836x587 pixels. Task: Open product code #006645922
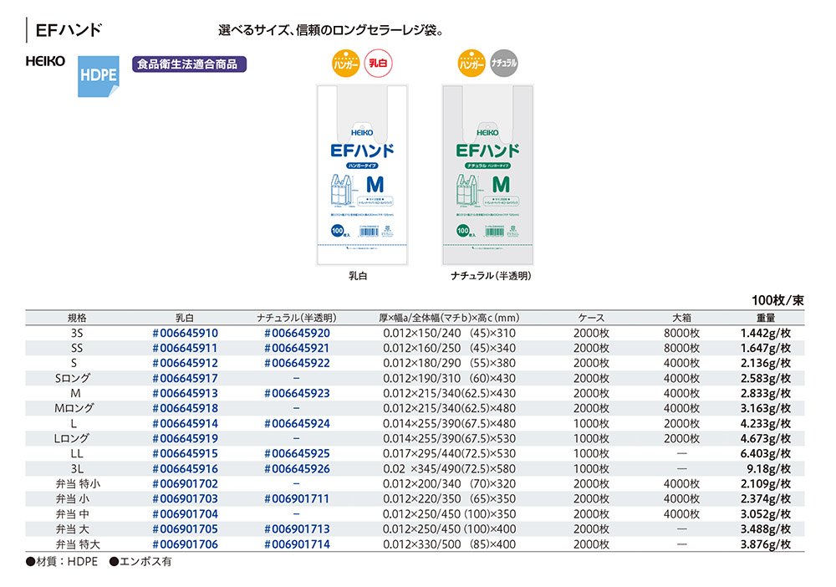(297, 363)
